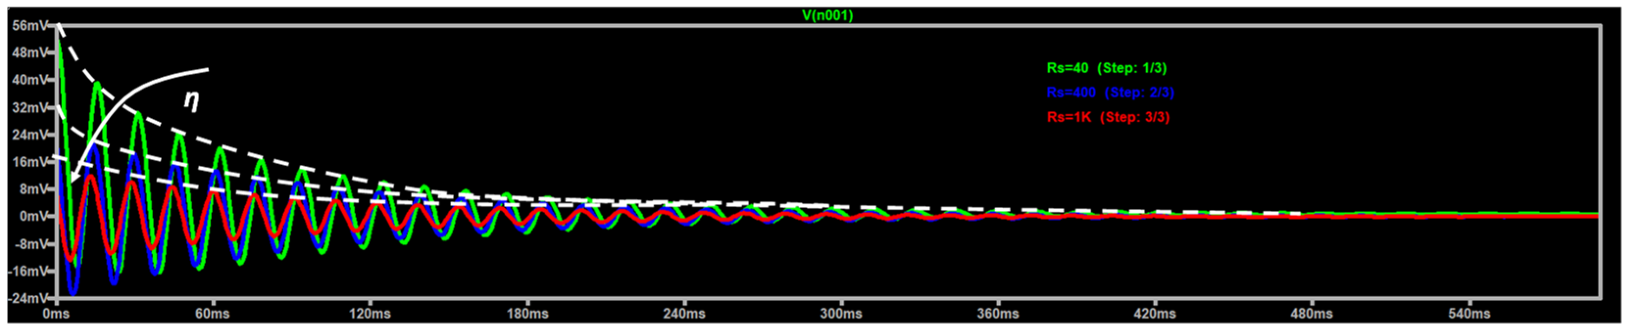Click the 480ms time axis label

click(x=1312, y=314)
